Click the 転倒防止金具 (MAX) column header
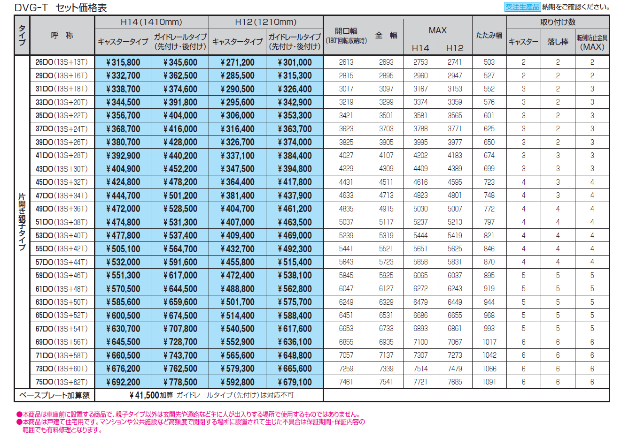621x437 pixels. 592,42
